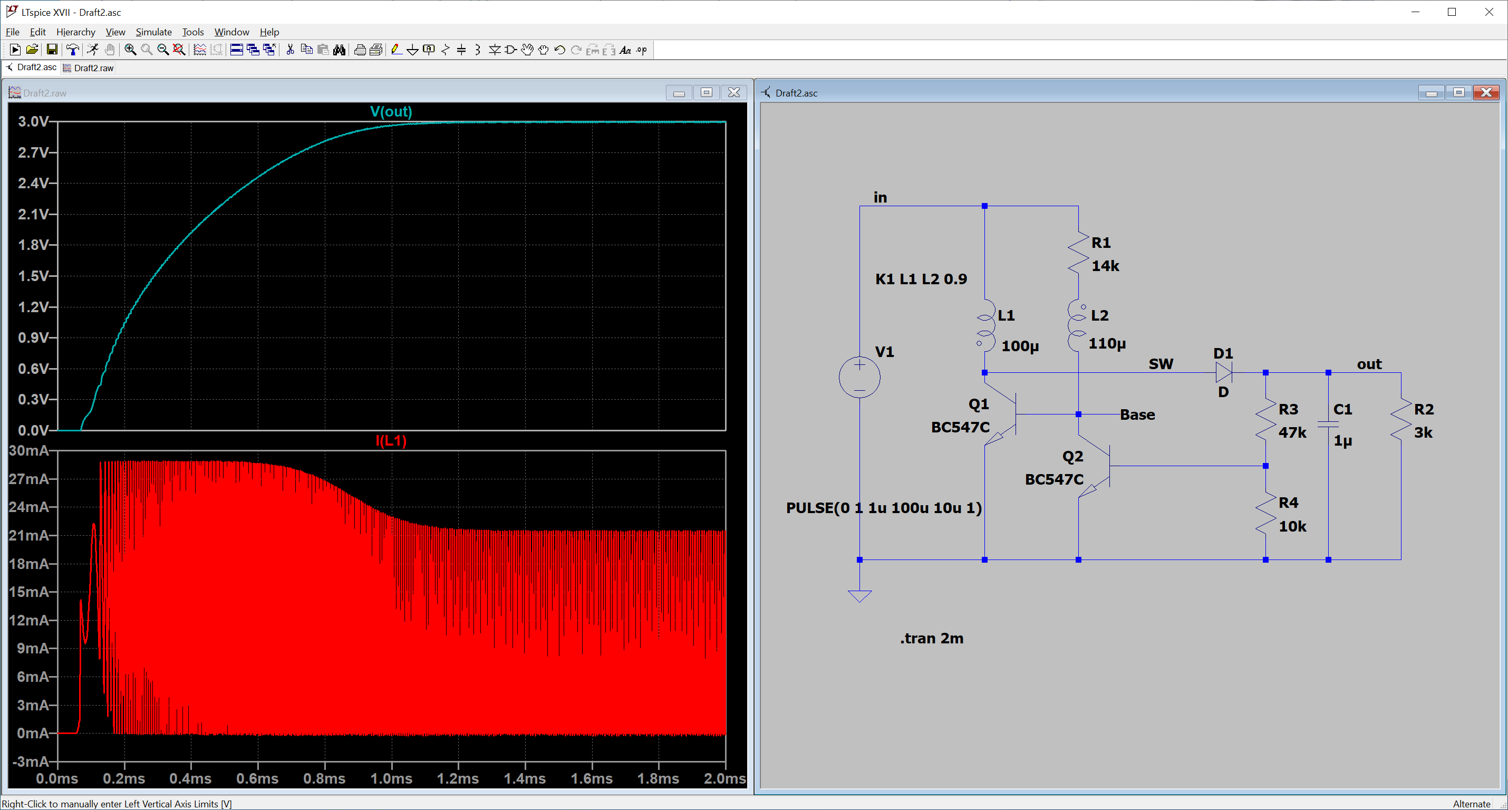Open the Simulate menu
The height and width of the screenshot is (810, 1508).
[x=153, y=32]
